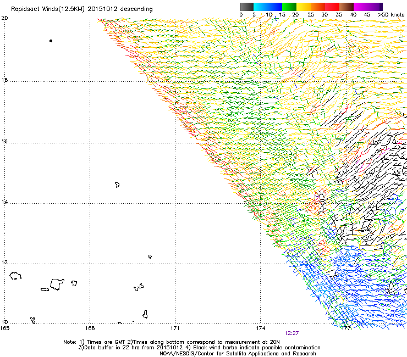This screenshot has height=357, width=407.
Task: Click the latitude label '16'
Action: (4, 141)
